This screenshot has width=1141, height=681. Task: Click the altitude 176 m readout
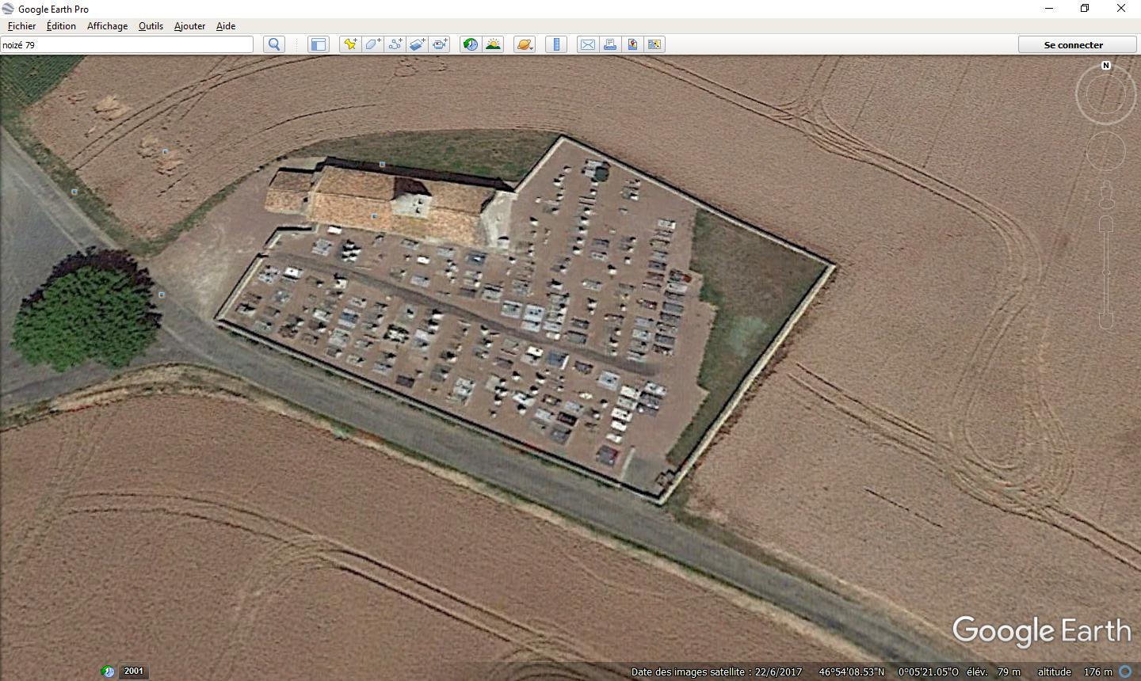[1074, 672]
